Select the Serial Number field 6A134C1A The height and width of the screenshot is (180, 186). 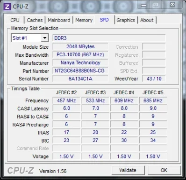click(x=80, y=79)
